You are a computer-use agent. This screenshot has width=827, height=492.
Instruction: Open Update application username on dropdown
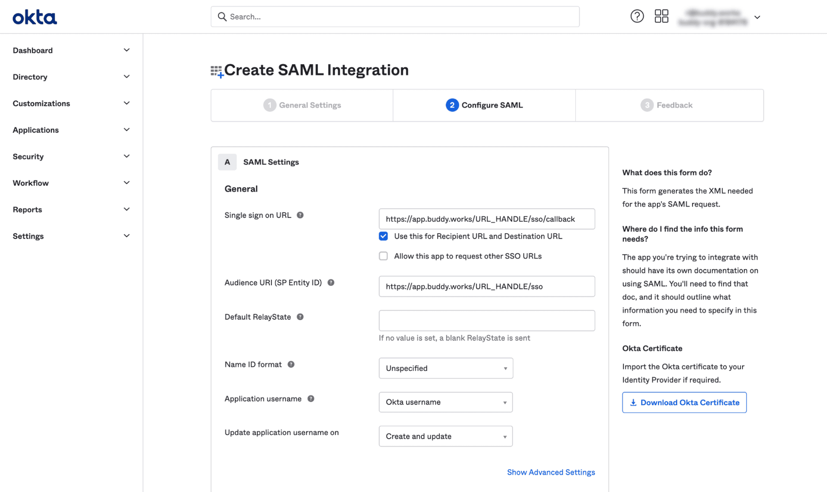coord(446,436)
